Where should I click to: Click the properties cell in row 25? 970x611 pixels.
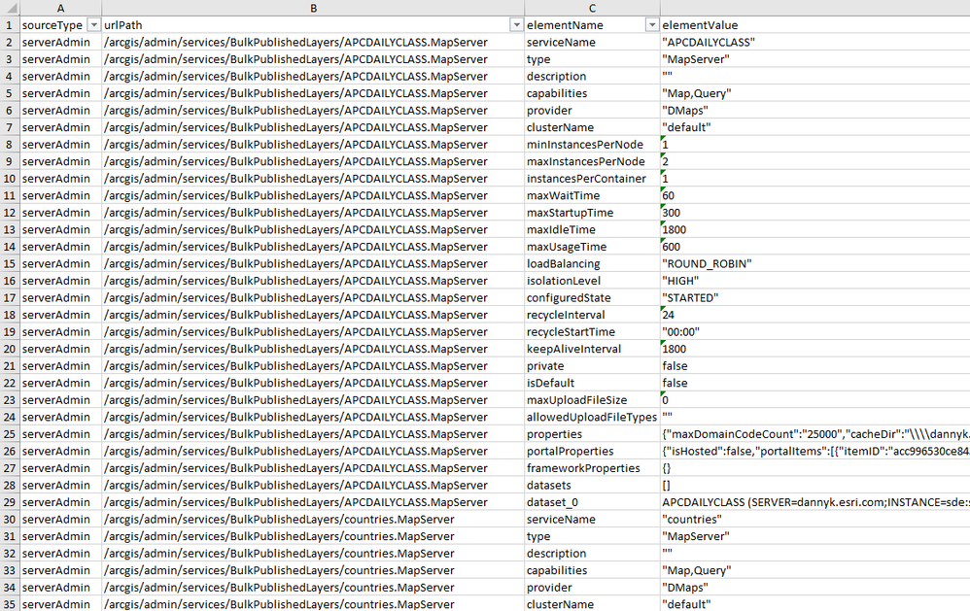click(x=592, y=434)
